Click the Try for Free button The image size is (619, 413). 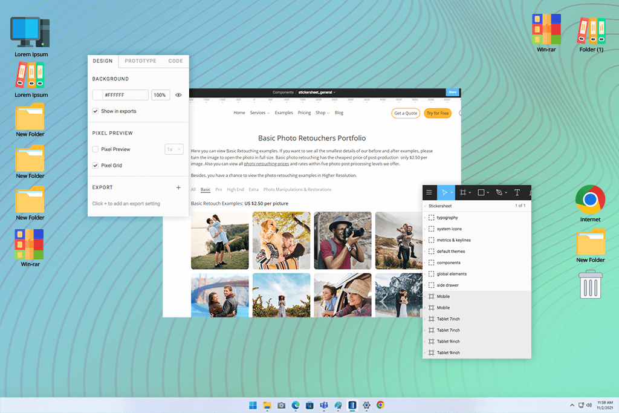tap(438, 113)
